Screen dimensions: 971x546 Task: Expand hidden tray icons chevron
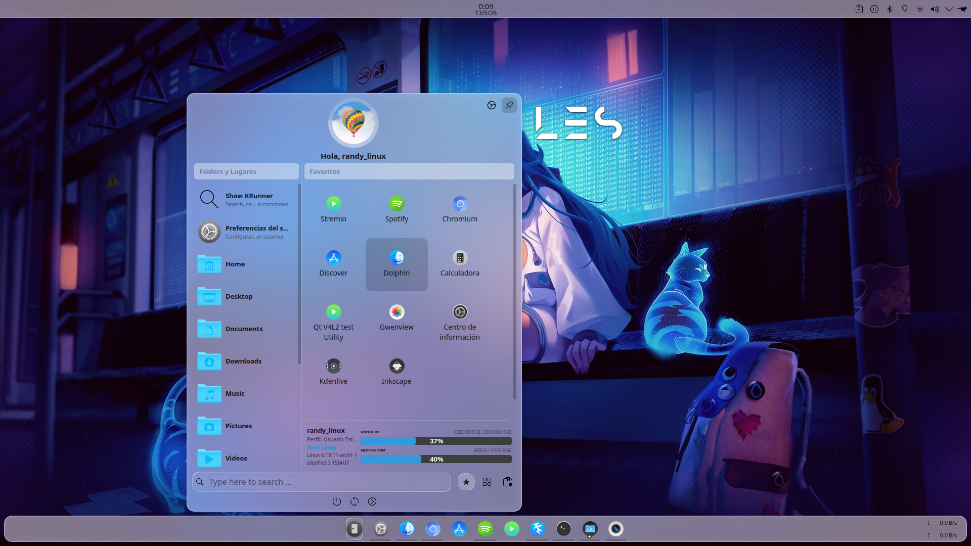(x=949, y=9)
